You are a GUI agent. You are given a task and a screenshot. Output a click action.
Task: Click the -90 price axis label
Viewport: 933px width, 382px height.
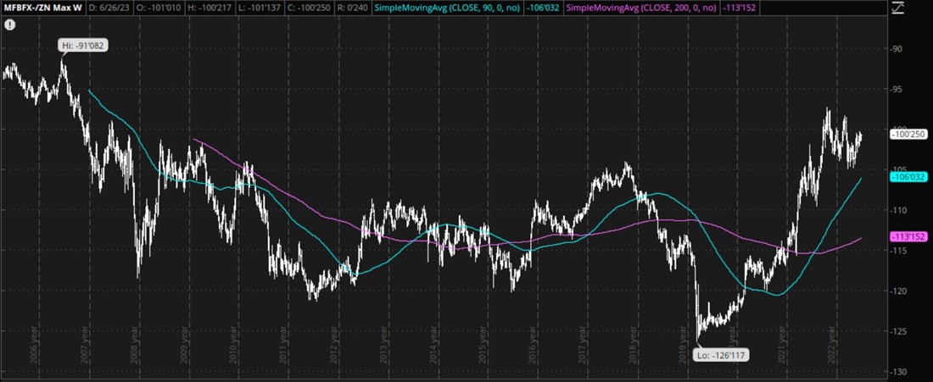coord(897,49)
